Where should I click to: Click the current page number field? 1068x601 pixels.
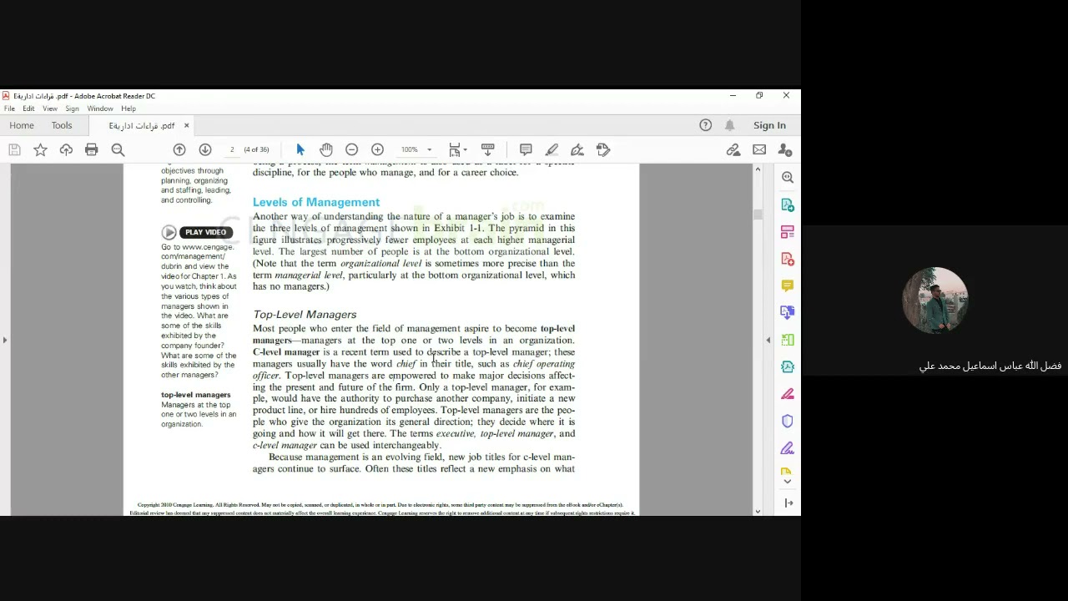[232, 149]
